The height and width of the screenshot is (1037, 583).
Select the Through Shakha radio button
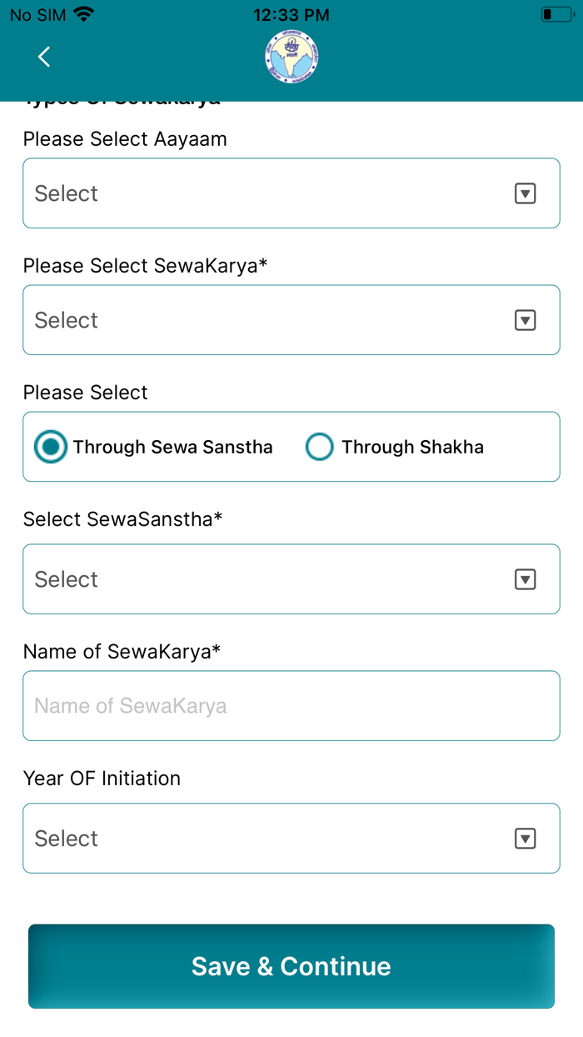click(x=320, y=447)
